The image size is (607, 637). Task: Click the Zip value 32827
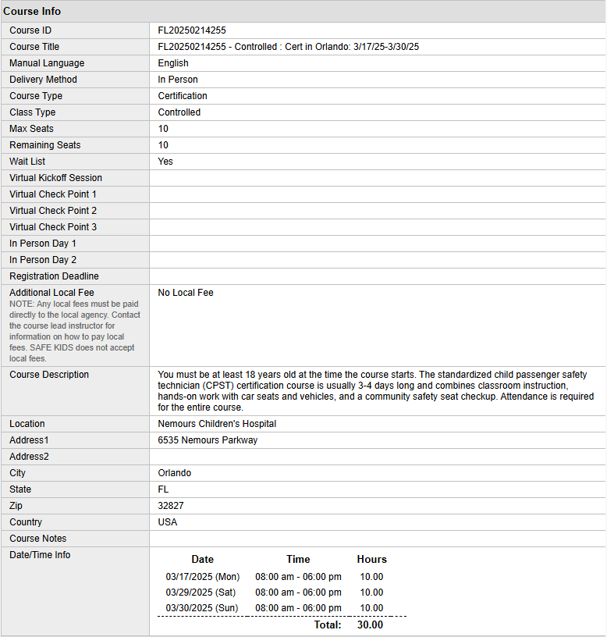(x=171, y=506)
